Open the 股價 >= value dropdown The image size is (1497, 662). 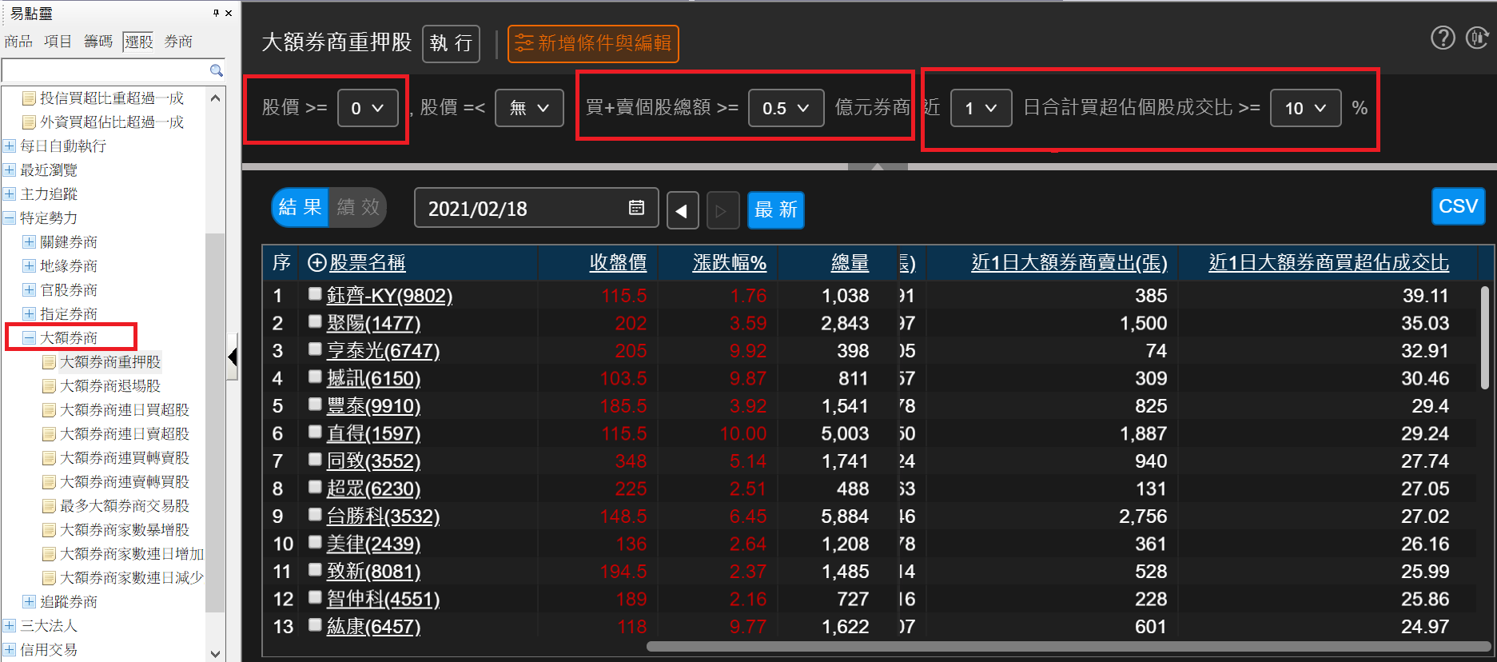tap(368, 108)
